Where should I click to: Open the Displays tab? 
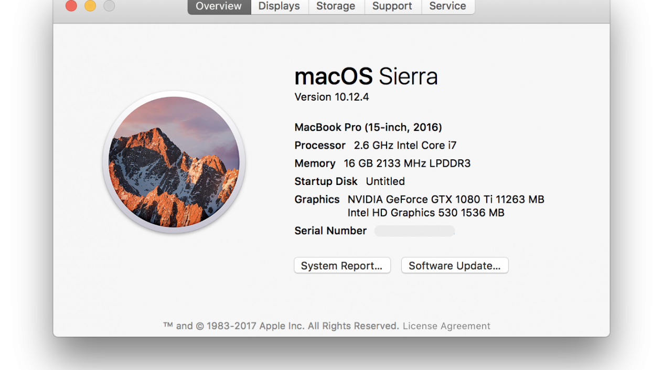point(280,7)
